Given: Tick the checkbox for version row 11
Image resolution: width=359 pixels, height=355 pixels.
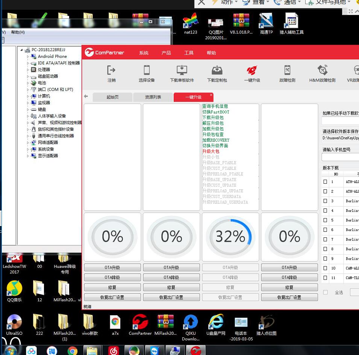Looking at the screenshot, I should pos(325,278).
